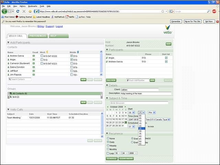Open the Tools menu
Viewport: 220px width, 165px height.
click(x=42, y=6)
